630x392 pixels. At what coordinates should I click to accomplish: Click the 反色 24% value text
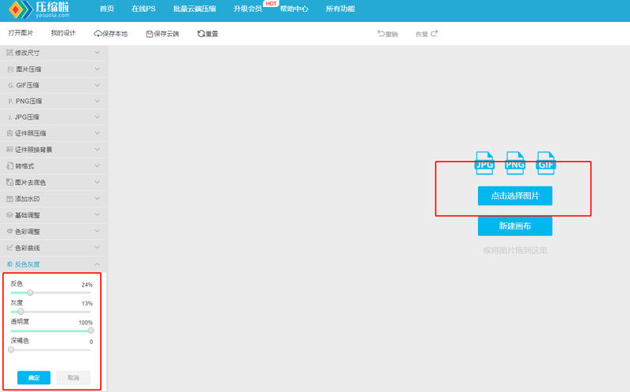pos(87,285)
